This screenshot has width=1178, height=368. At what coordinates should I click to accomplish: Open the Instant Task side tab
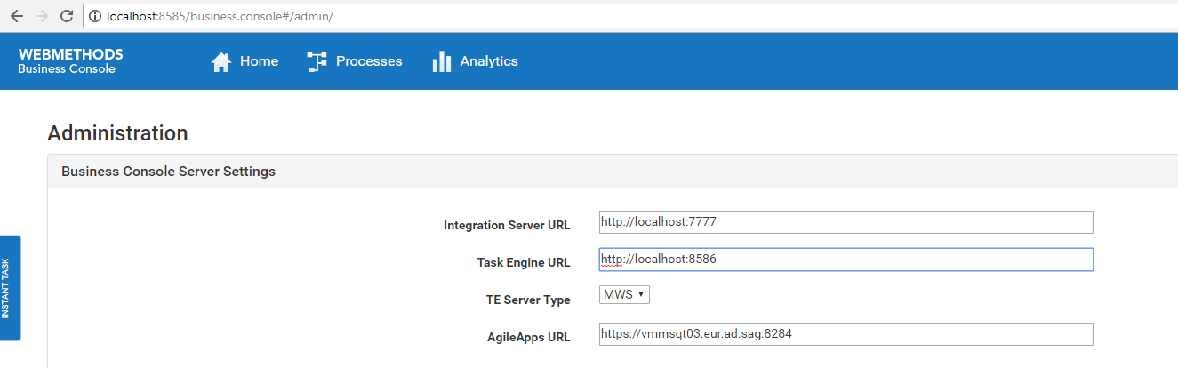(x=10, y=288)
